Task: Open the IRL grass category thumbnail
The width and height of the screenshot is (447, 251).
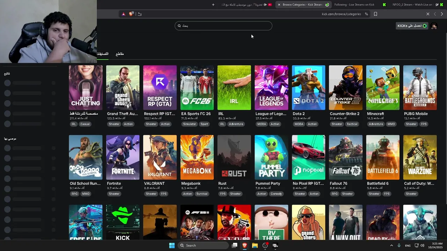Action: 234,88
